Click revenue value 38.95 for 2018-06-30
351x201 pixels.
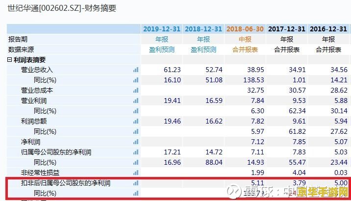[255, 70]
